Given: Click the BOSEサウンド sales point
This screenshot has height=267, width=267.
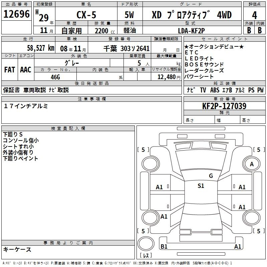Looking at the screenshot, I should click(204, 64).
